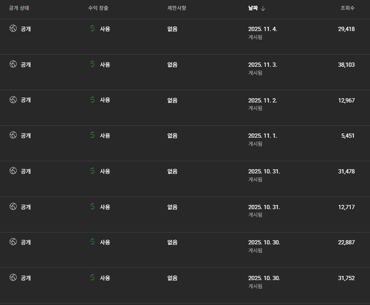
Task: Open 공개 visibility setting for 5,451 views row
Action: click(26, 136)
